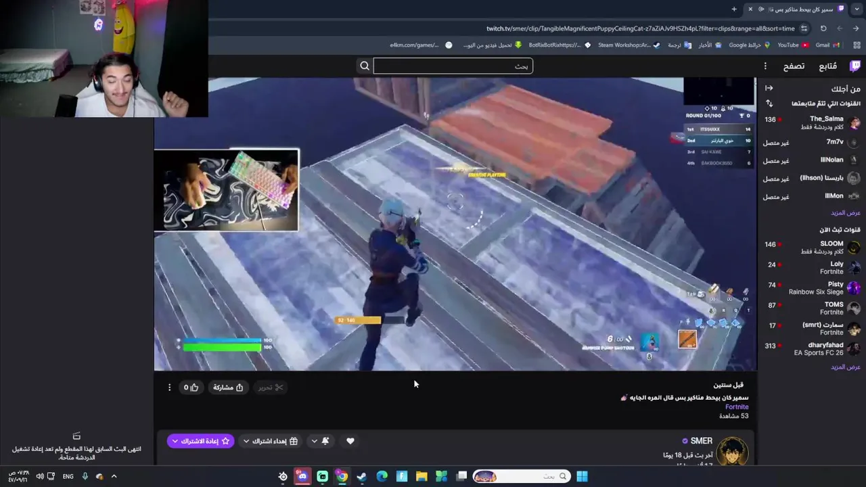The image size is (866, 487).
Task: Open a new browser tab
Action: click(734, 9)
